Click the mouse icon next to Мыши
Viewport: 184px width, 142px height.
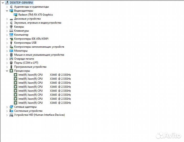coord(11,55)
